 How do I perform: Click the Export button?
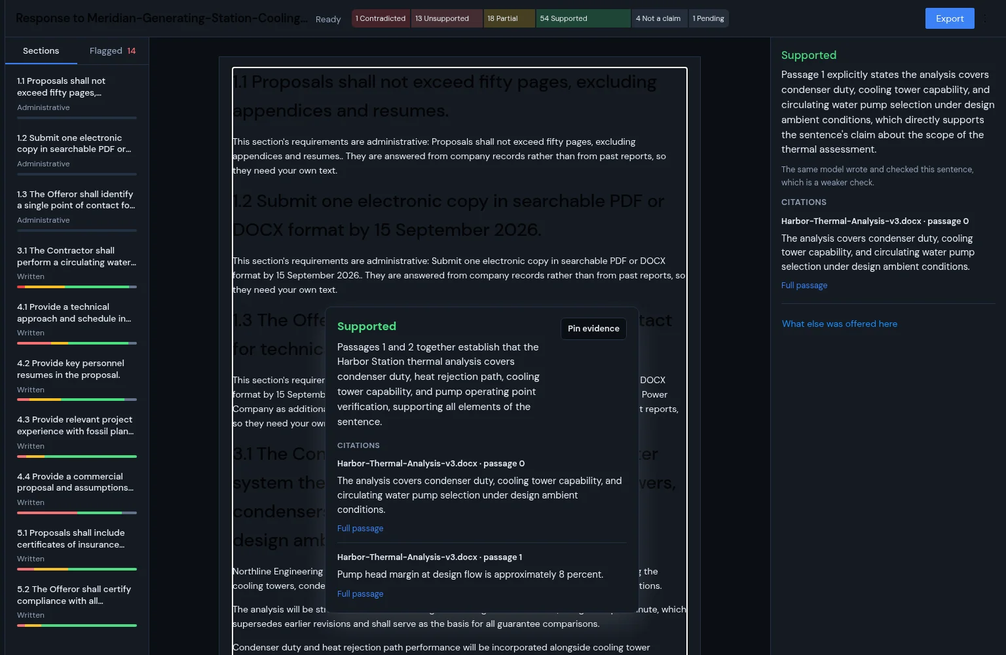950,18
